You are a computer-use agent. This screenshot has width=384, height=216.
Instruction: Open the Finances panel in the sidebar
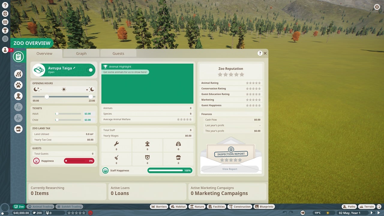click(x=19, y=74)
